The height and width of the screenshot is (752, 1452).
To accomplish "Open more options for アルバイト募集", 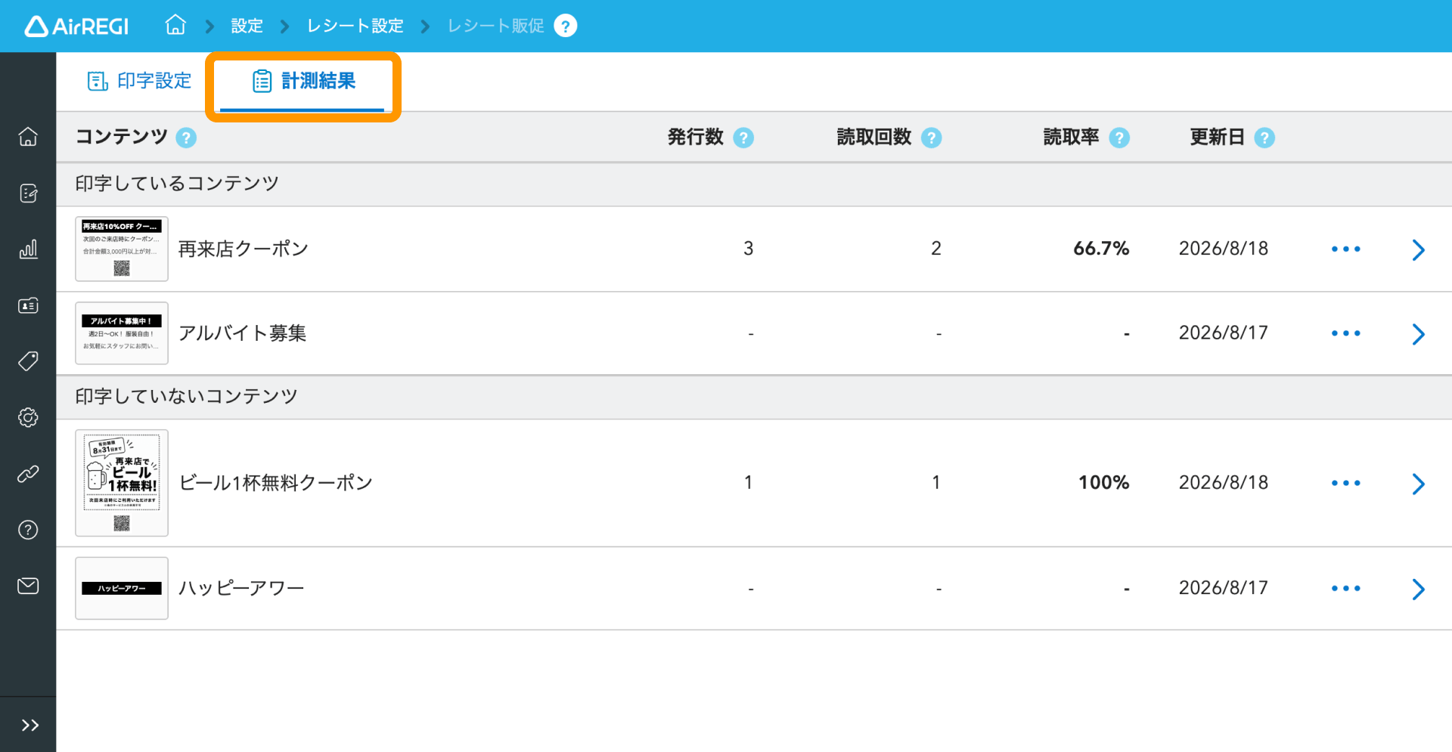I will (1346, 333).
